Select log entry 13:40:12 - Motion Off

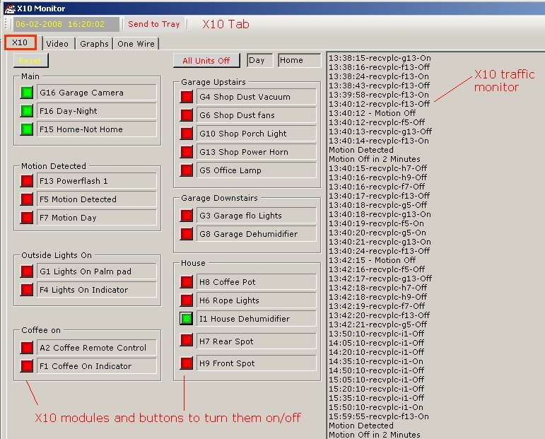tap(373, 113)
